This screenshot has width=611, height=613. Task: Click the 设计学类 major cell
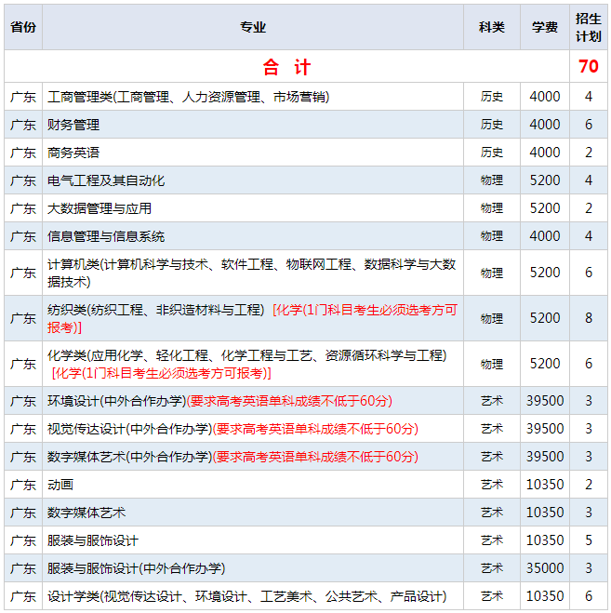pos(253,596)
